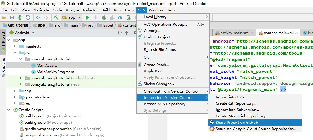Select Local History submenu
The width and height of the screenshot is (313, 140).
click(173, 17)
